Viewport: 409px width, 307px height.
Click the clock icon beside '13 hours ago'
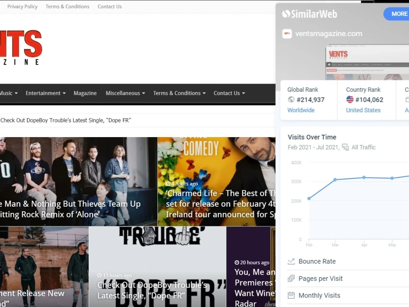[x=99, y=275]
